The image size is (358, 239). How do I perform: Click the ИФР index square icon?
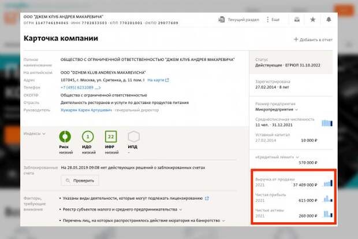click(110, 137)
